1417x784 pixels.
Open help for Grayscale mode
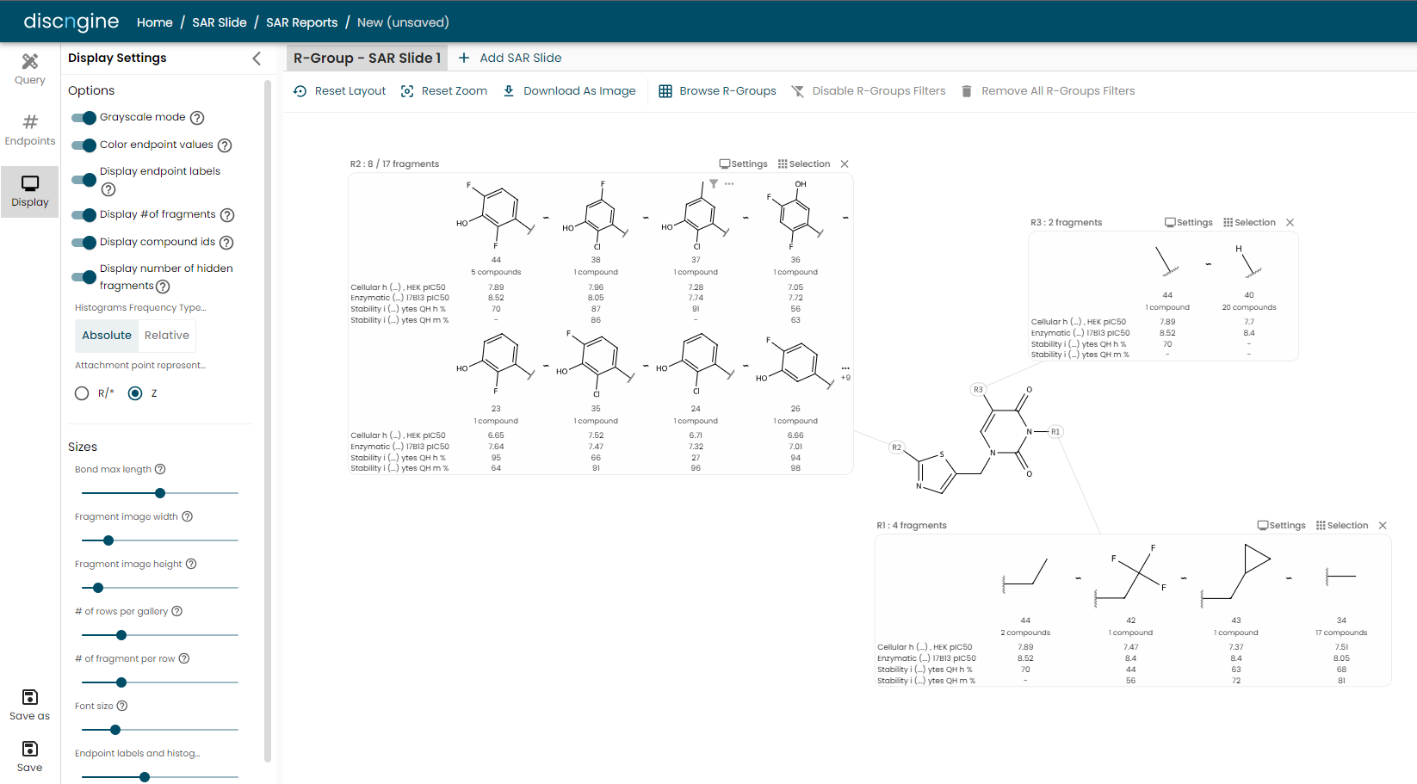(197, 118)
